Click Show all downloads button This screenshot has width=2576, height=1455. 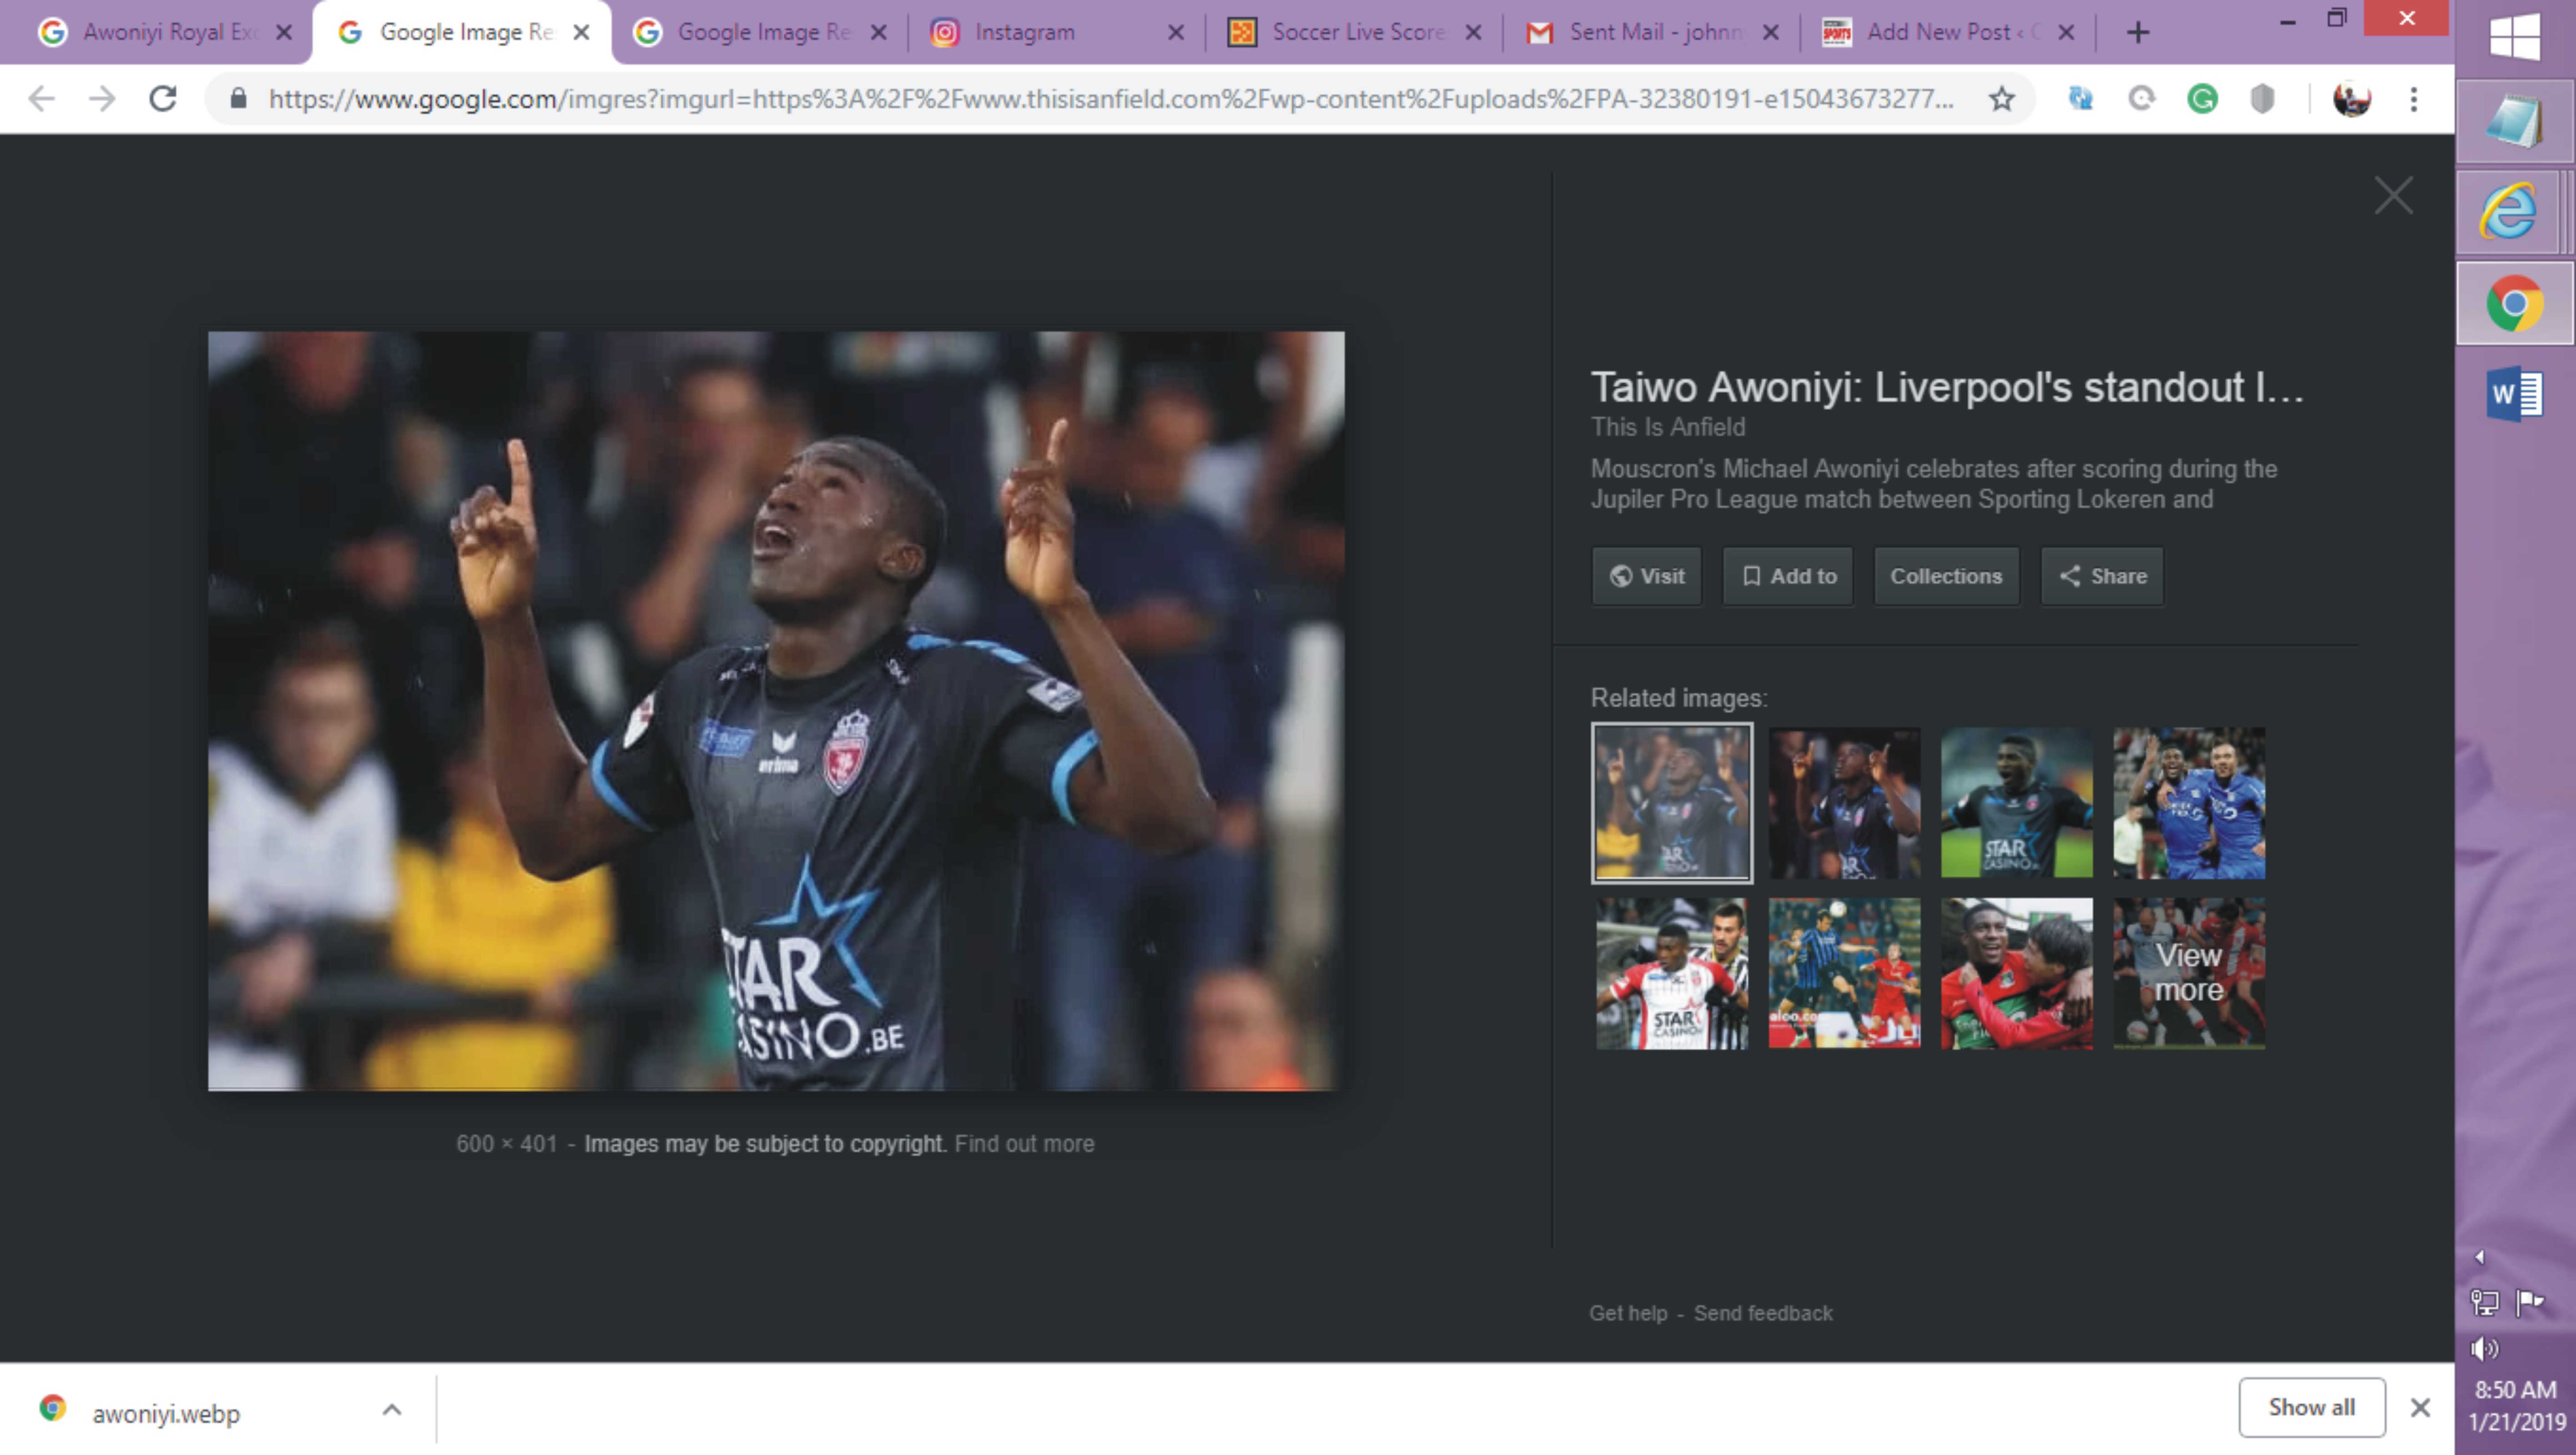point(2311,1406)
